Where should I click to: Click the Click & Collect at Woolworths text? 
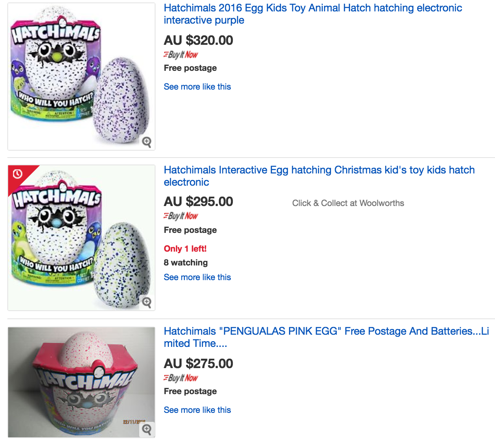[348, 203]
